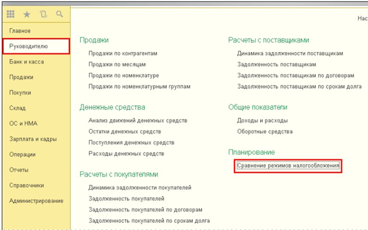Screen dimensions: 368x230
Task: Open Продажи по месяцам report
Action: point(117,64)
